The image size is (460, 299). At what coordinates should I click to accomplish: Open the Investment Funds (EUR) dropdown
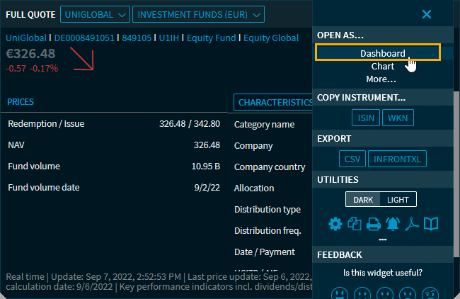coord(198,14)
